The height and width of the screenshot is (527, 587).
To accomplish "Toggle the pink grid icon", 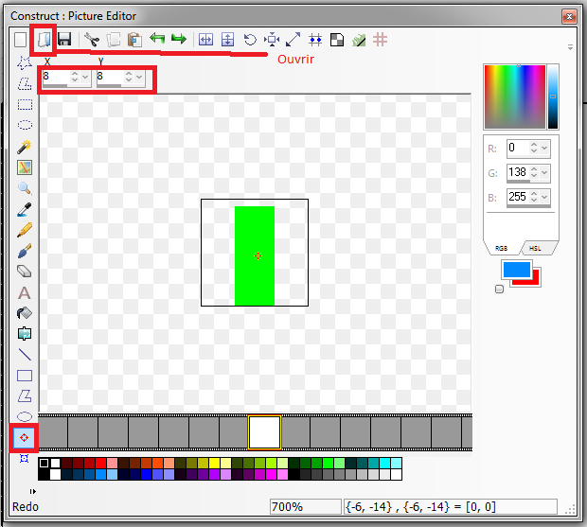I will (x=380, y=40).
